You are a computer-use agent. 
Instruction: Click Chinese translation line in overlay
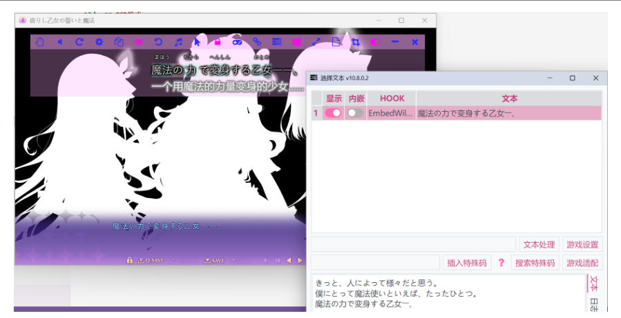[x=227, y=86]
